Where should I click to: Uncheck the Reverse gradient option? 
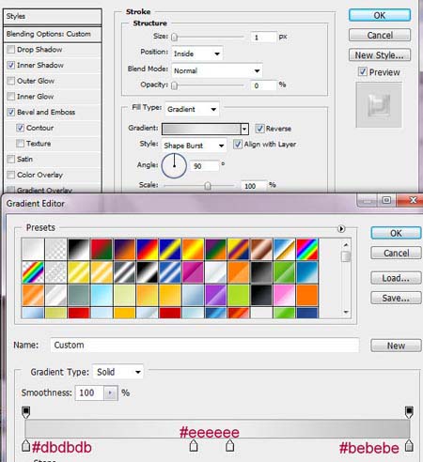[259, 129]
